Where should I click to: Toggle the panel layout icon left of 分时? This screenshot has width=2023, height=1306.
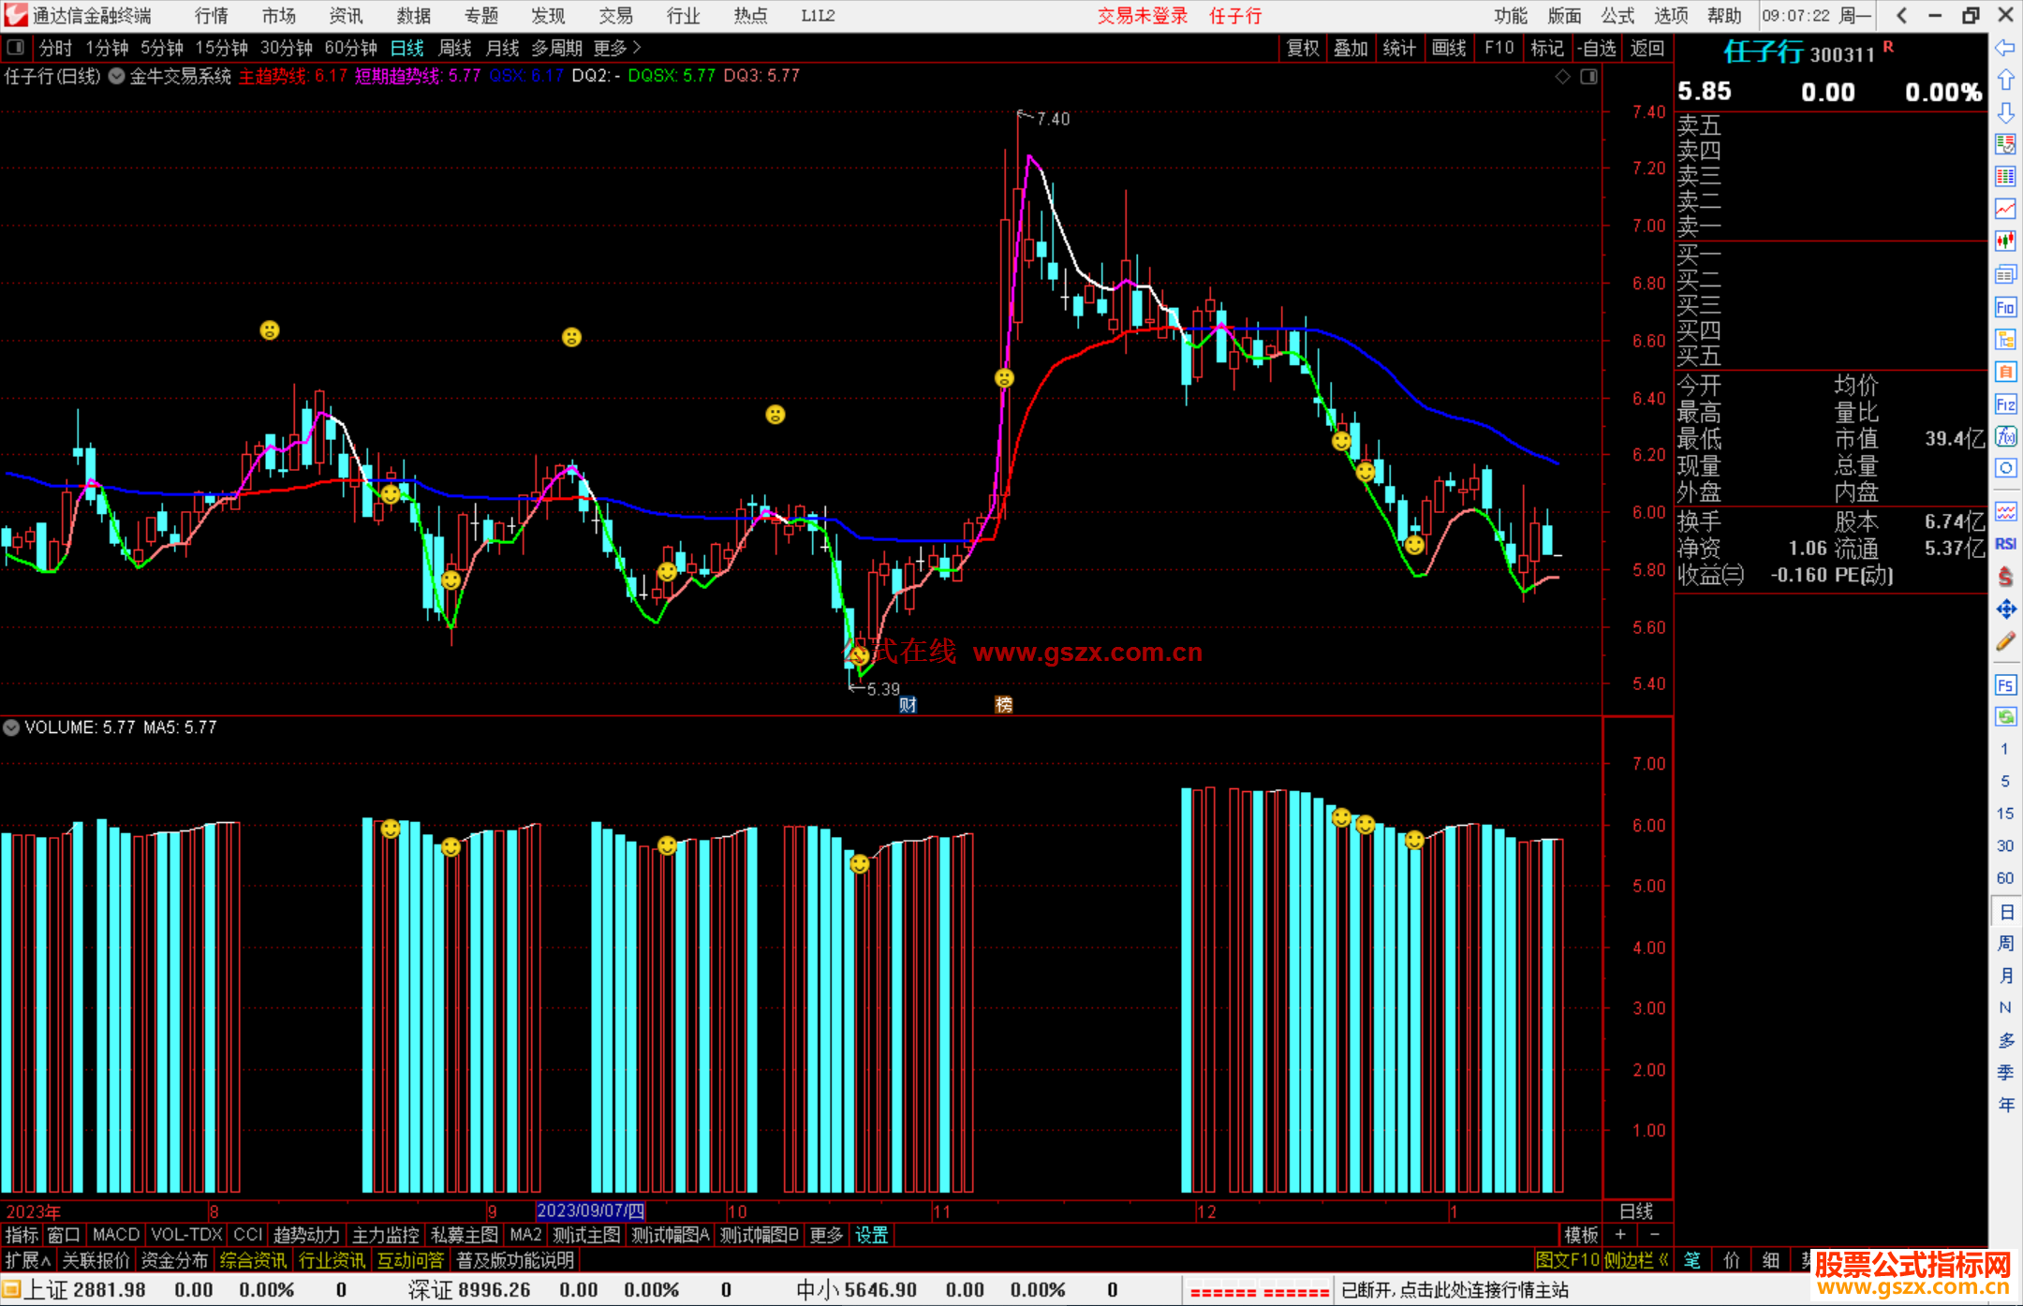point(15,48)
